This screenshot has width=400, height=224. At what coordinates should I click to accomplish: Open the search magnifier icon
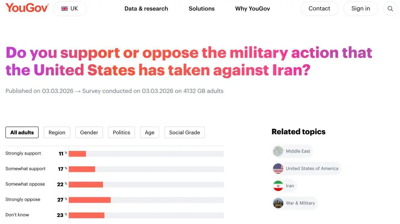390,9
